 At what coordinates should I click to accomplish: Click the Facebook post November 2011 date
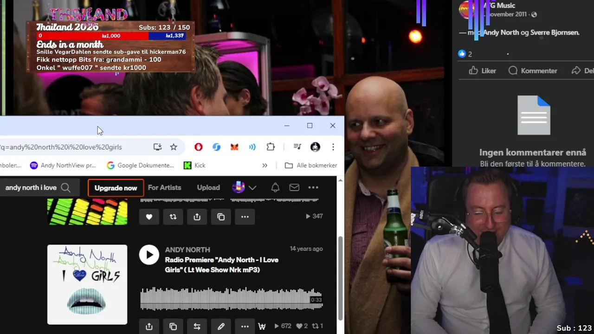tap(505, 14)
